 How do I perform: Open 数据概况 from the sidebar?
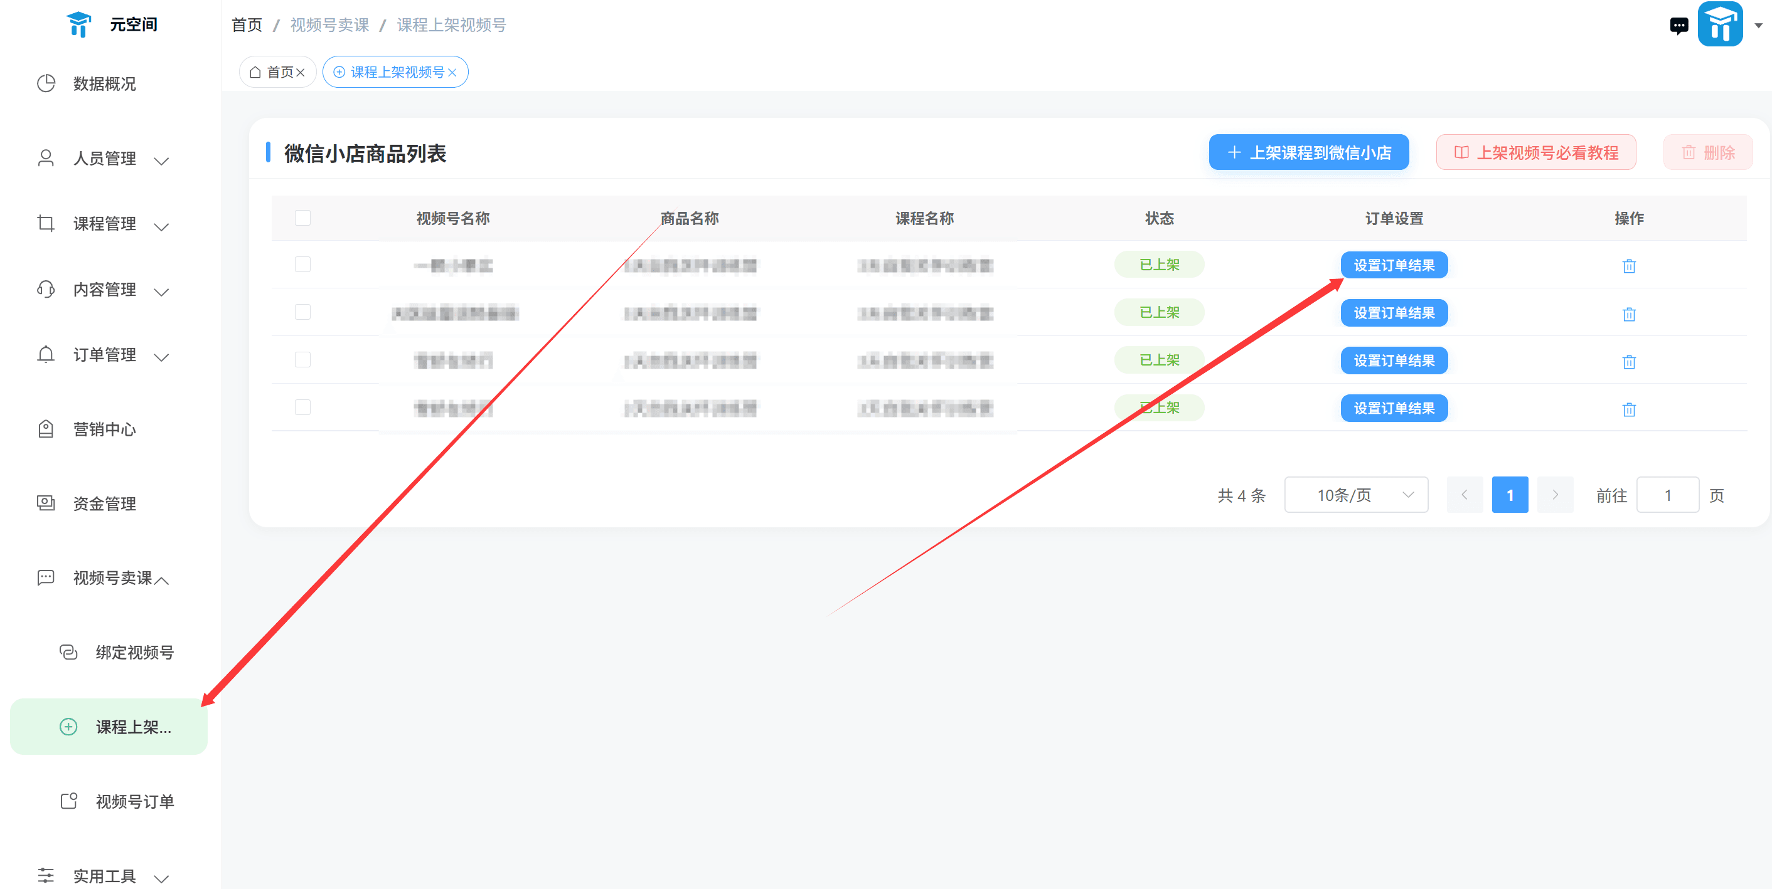pos(104,84)
